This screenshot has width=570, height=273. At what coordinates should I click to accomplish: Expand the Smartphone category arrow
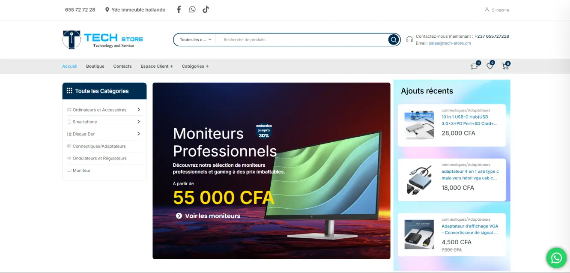tap(138, 122)
